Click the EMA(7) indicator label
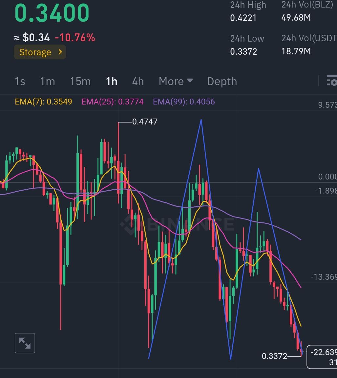Screen dimensions: 337x378 (x=43, y=102)
